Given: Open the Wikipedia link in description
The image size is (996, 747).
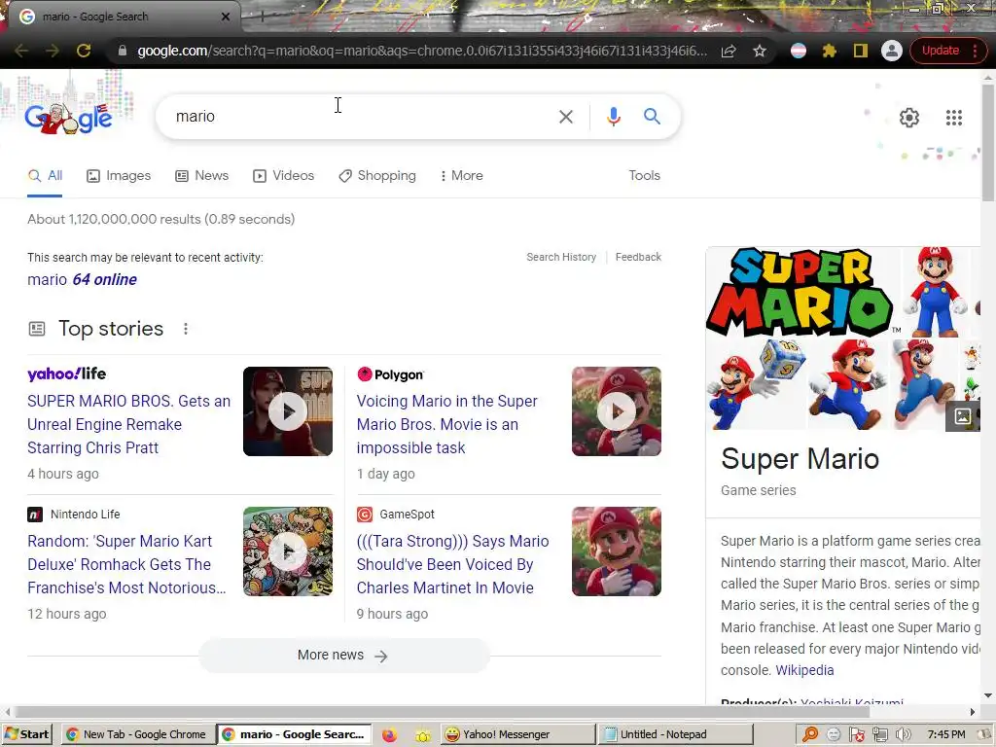Looking at the screenshot, I should [804, 671].
